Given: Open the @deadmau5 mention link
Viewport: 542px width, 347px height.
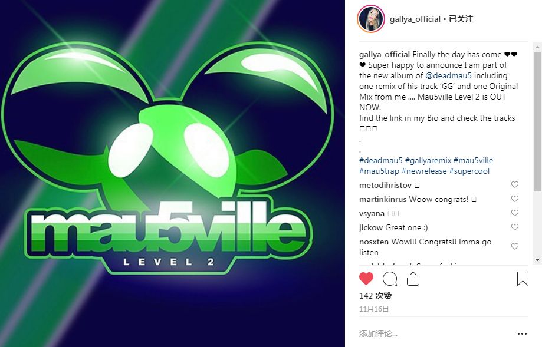Looking at the screenshot, I should coord(448,75).
